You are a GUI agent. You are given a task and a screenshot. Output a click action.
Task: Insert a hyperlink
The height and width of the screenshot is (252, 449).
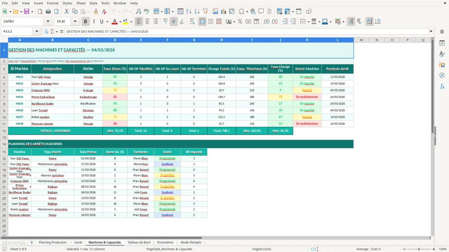click(253, 12)
